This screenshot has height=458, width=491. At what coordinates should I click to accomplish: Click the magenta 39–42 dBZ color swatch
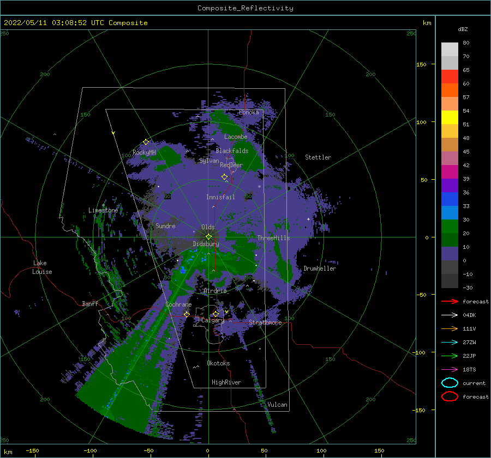point(450,172)
